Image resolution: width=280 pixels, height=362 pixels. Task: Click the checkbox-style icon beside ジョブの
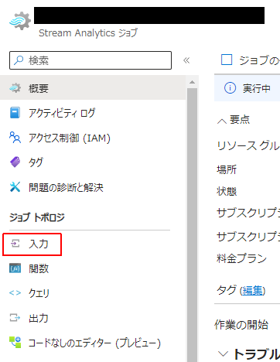pos(227,60)
